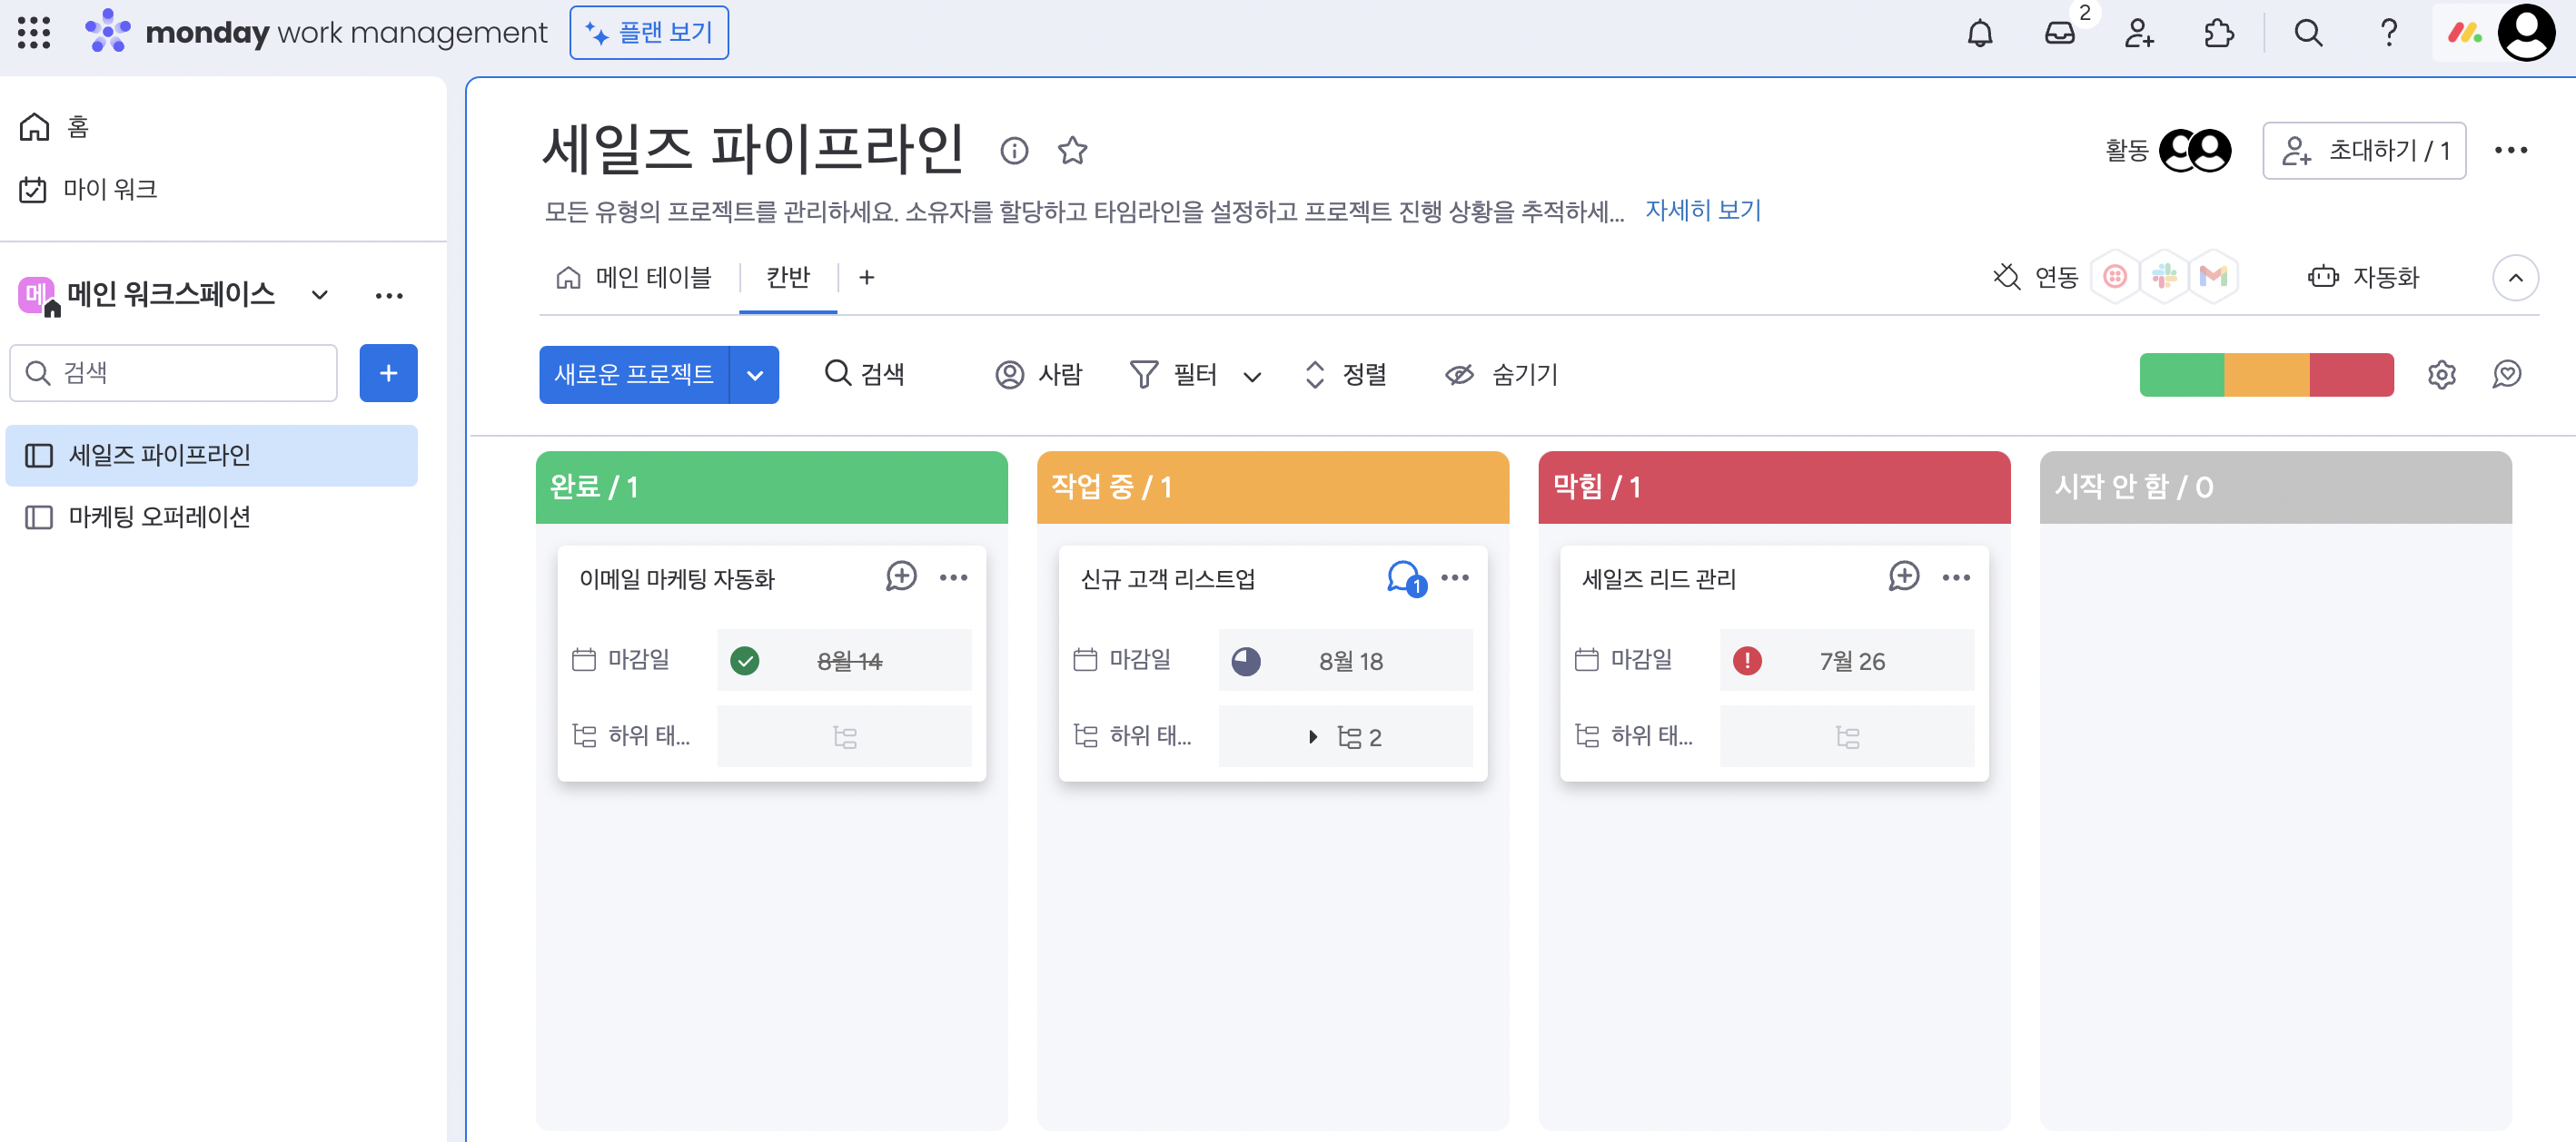The height and width of the screenshot is (1142, 2576).
Task: Open the apps marketplace puzzle icon
Action: click(2218, 34)
